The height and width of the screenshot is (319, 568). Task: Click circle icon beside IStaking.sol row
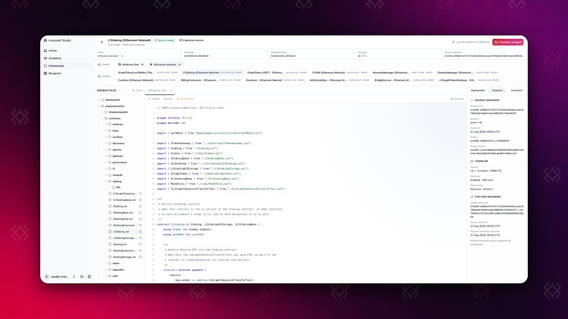(x=141, y=207)
